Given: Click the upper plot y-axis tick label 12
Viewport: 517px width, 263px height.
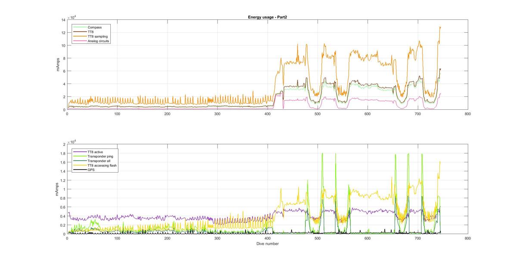Looking at the screenshot, I should pyautogui.click(x=63, y=33).
